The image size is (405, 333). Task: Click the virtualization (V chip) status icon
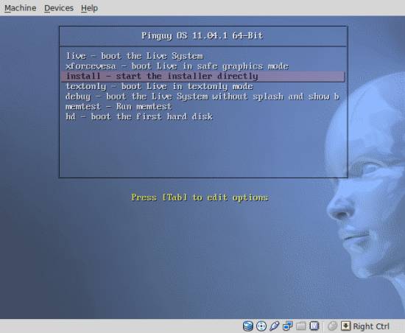pos(314,326)
